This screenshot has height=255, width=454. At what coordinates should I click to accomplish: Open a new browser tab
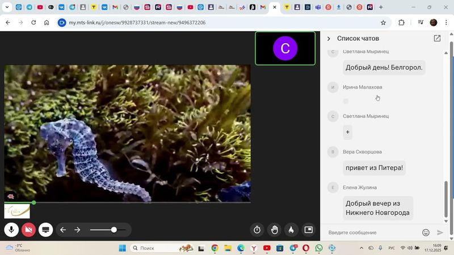(x=381, y=7)
